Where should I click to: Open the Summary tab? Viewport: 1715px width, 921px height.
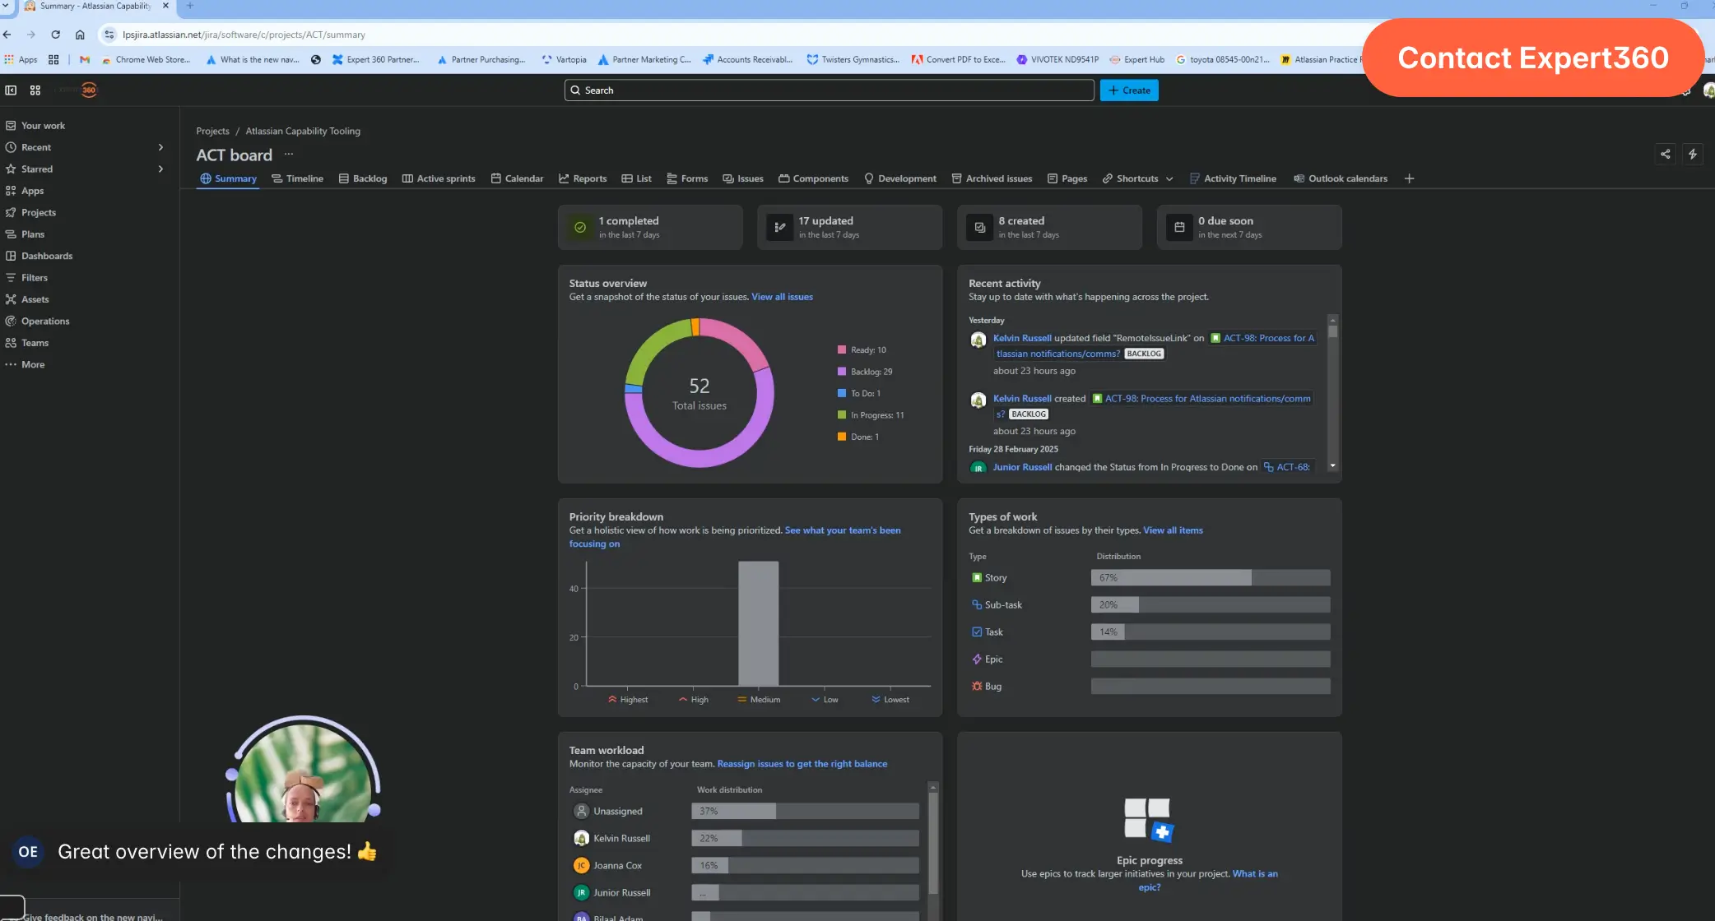pyautogui.click(x=228, y=178)
